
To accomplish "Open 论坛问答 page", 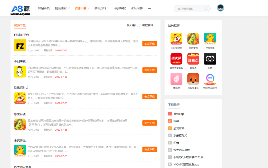I will 137,8.
